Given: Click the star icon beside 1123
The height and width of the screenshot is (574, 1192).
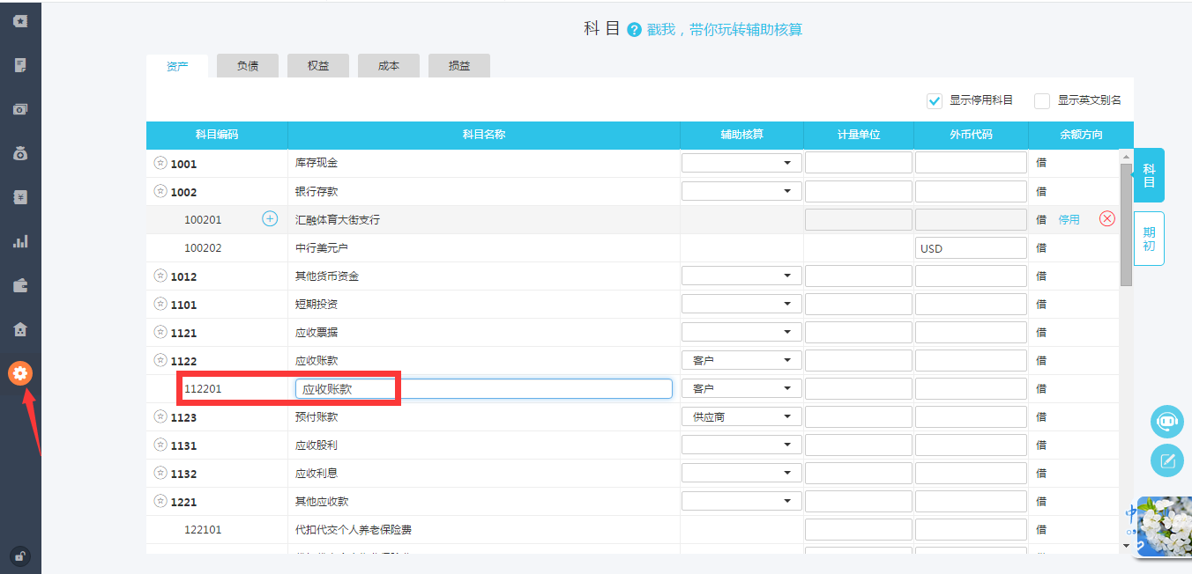Looking at the screenshot, I should 160,416.
